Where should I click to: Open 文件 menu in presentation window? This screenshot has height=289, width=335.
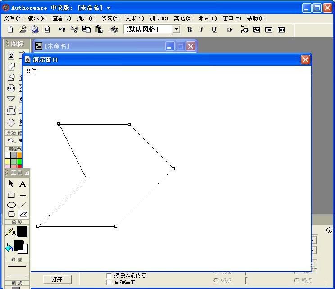coord(31,71)
